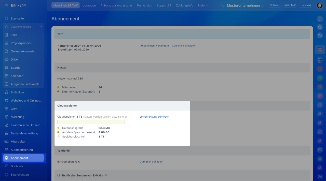The image size is (326, 181).
Task: Select the CRM sidebar icon
Action: 7,109
